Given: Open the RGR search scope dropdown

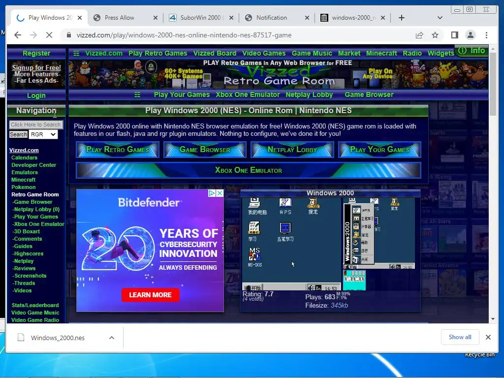Looking at the screenshot, I should click(x=43, y=134).
